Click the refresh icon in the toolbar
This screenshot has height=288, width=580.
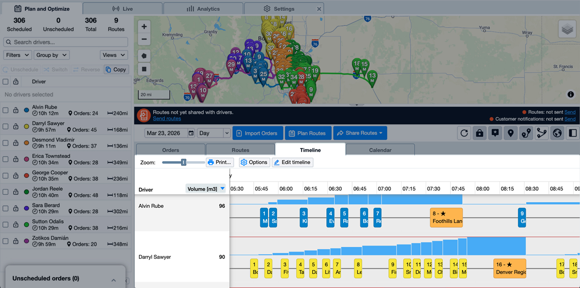click(x=464, y=133)
